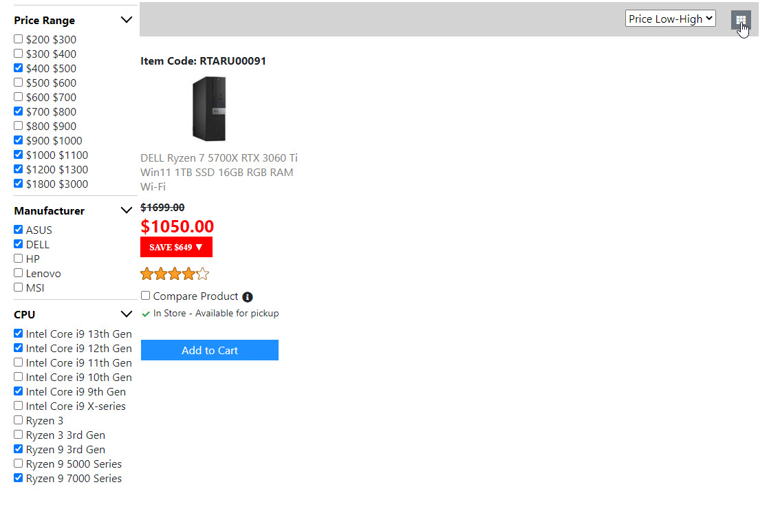Screen dimensions: 769x511
Task: Enable the $200 $300 price filter
Action: pos(19,39)
